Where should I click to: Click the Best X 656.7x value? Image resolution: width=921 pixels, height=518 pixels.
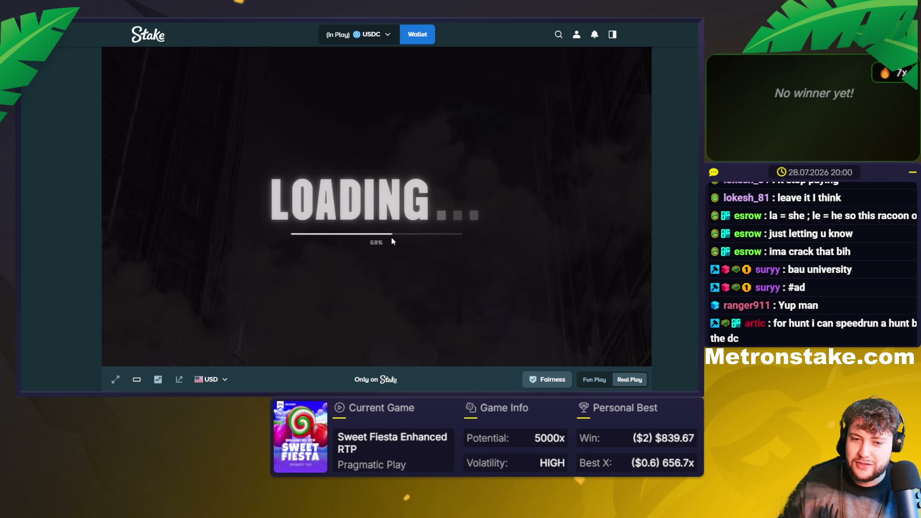pos(663,463)
